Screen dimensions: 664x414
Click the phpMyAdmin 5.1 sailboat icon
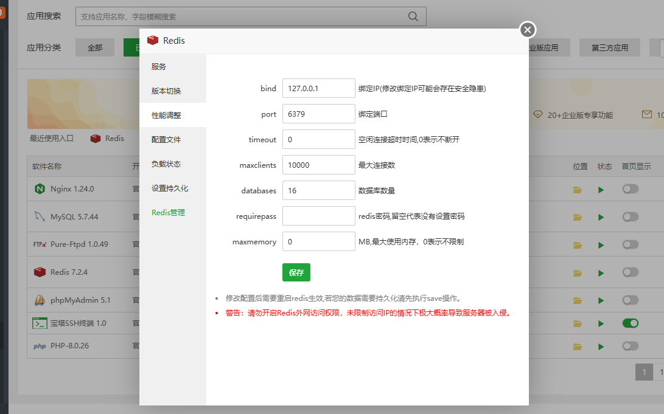(x=40, y=300)
